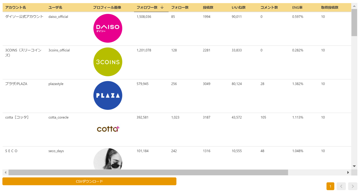Click engagement rate 1.048%
The width and height of the screenshot is (360, 193).
coord(298,151)
